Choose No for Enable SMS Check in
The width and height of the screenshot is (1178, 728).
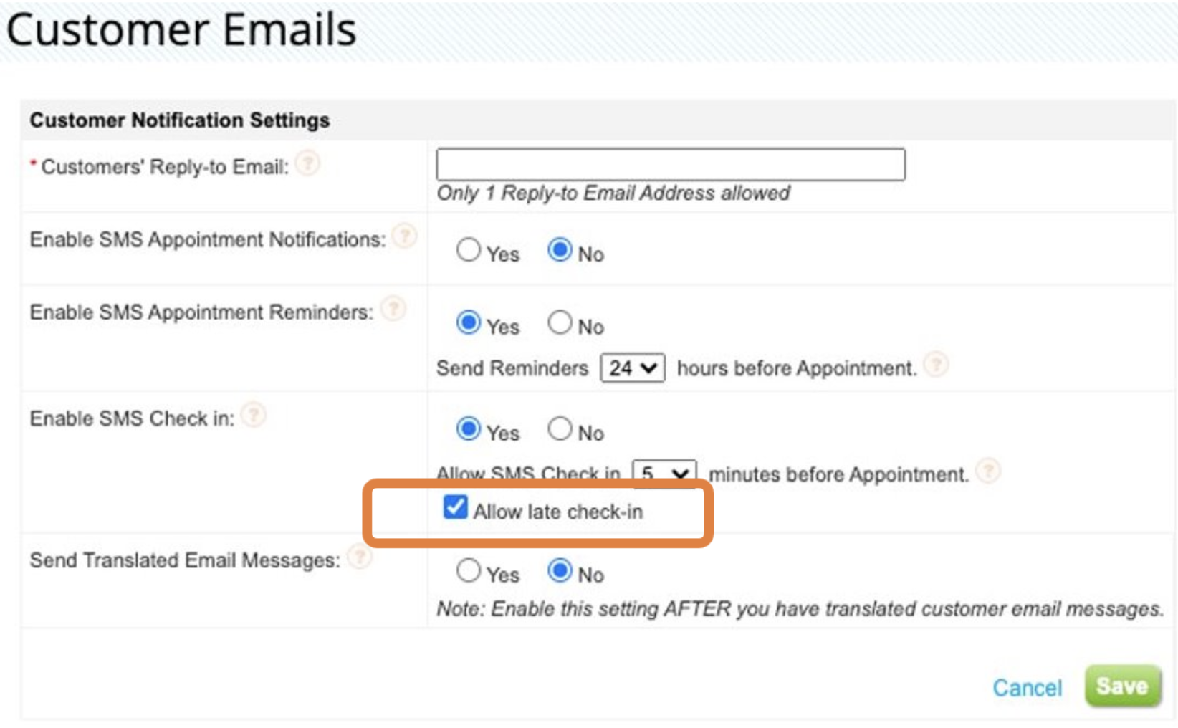pyautogui.click(x=560, y=429)
